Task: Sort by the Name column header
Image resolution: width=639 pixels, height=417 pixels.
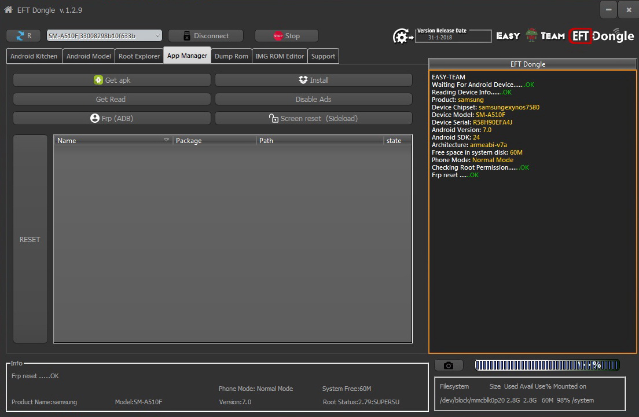Action: point(113,141)
